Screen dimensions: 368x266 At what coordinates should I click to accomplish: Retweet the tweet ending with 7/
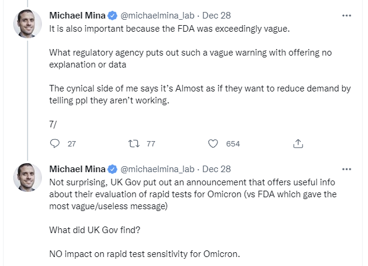click(x=134, y=143)
